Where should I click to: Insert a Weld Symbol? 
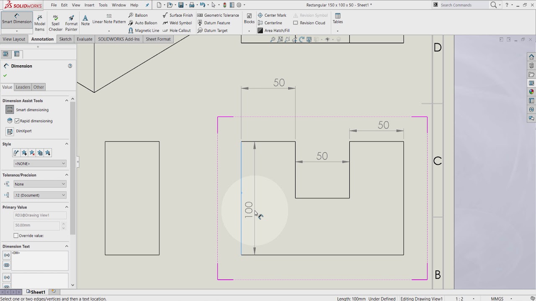click(x=177, y=23)
